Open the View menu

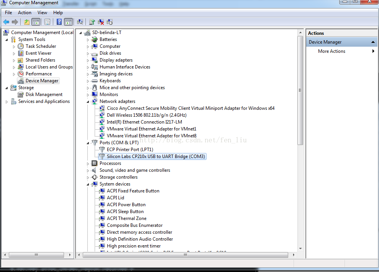click(42, 13)
